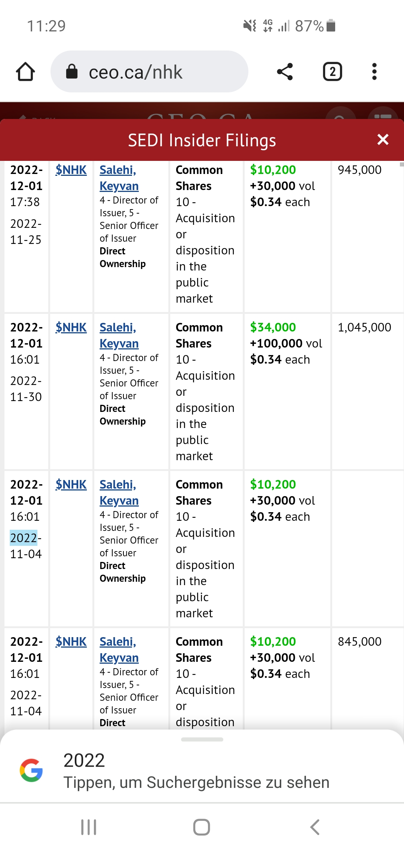Open the three-dot browser menu
404x853 pixels.
click(374, 71)
